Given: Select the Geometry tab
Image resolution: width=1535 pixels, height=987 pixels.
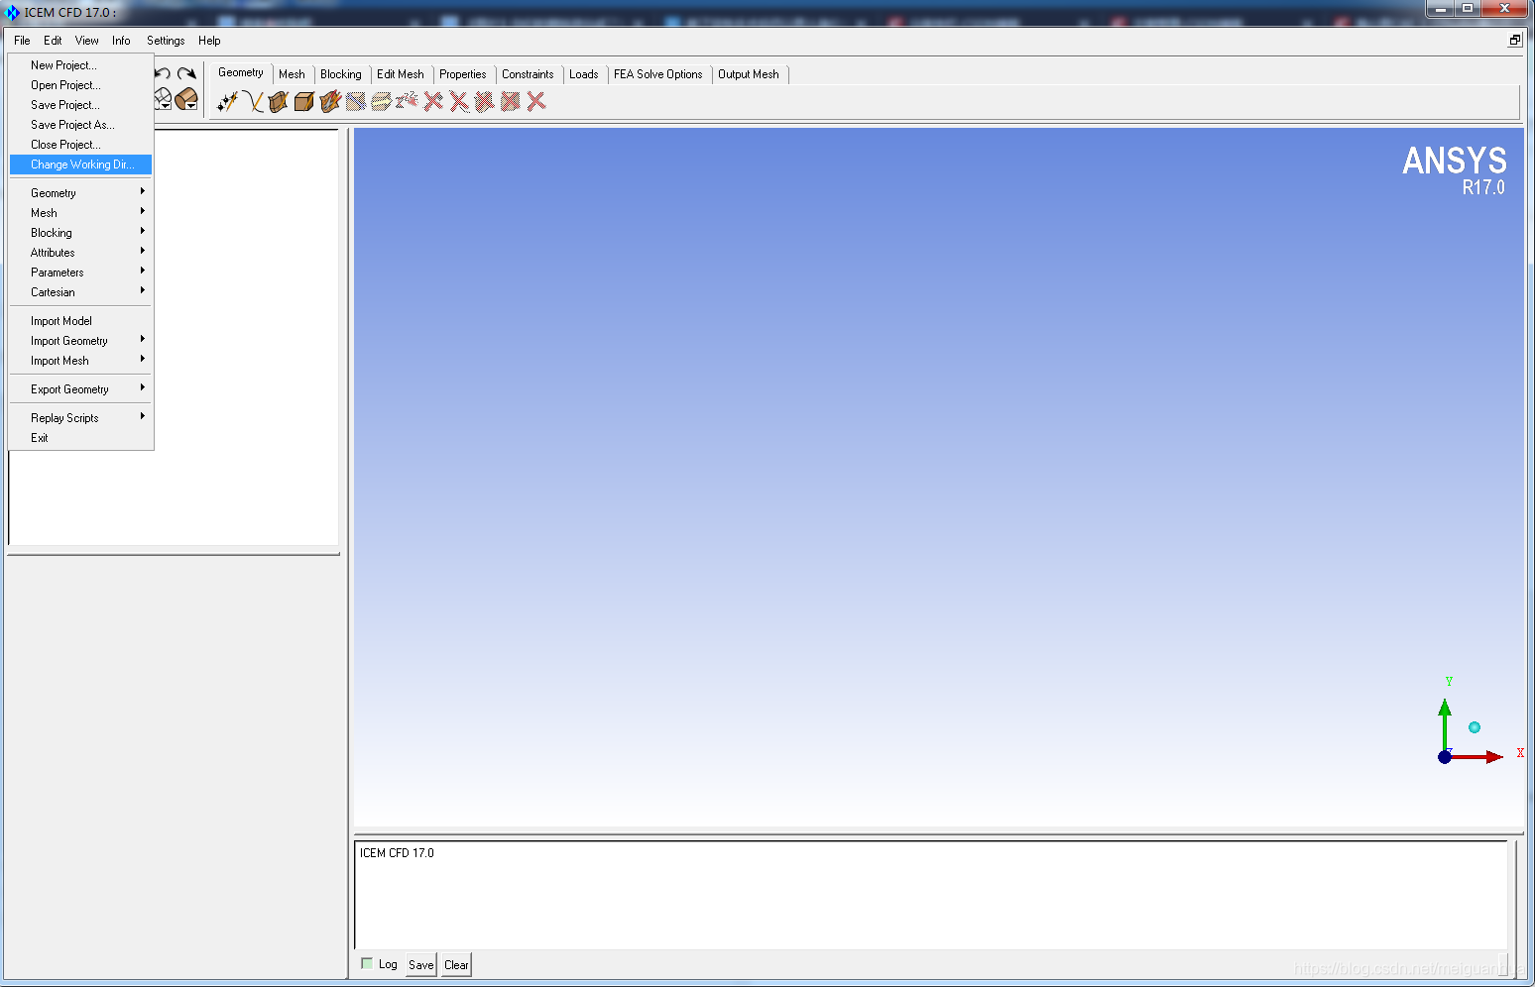Looking at the screenshot, I should [x=241, y=72].
